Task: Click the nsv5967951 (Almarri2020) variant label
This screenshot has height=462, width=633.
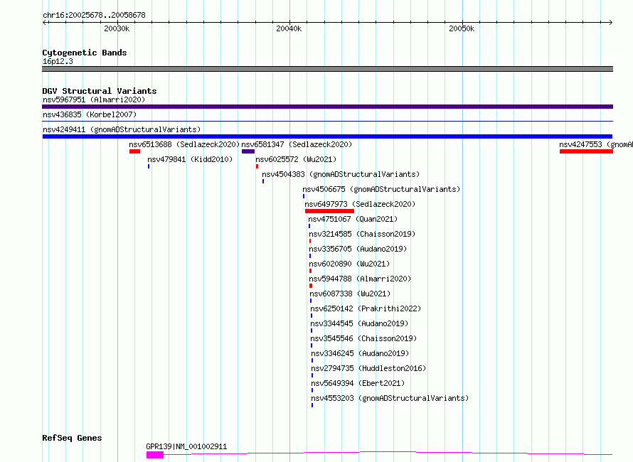Action: click(x=94, y=100)
